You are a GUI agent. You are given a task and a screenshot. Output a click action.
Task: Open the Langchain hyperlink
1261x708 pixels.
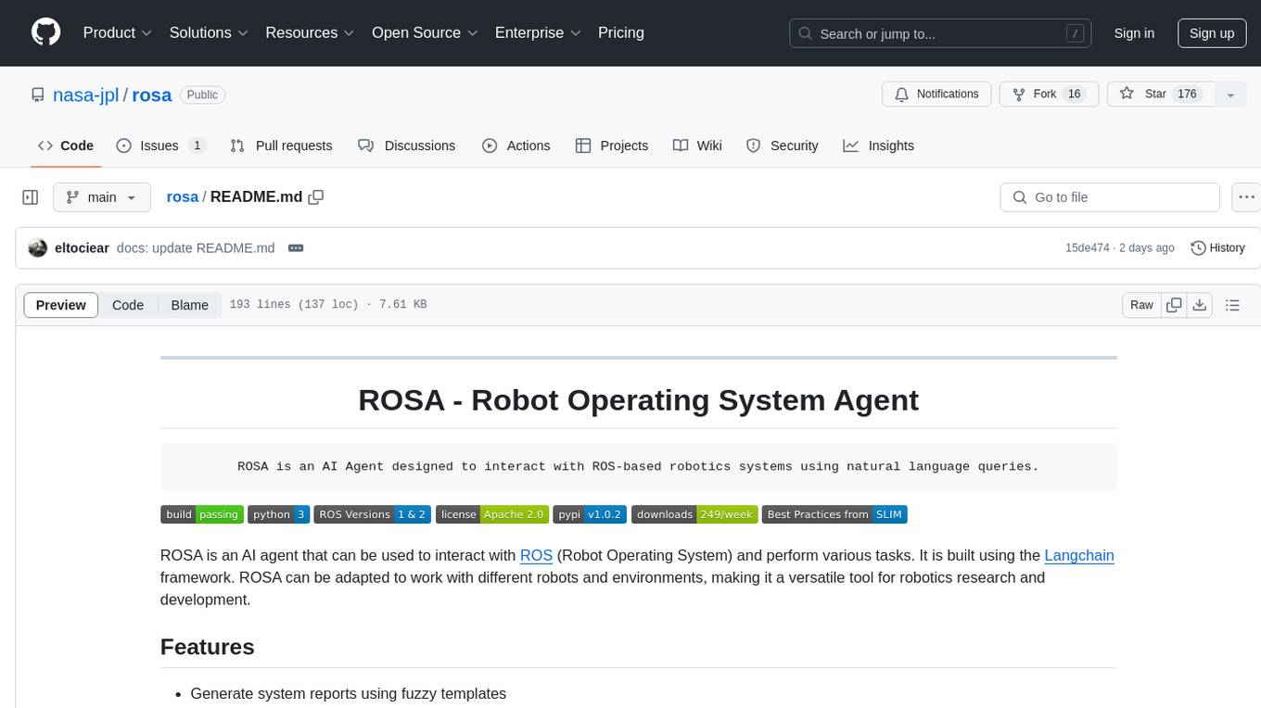pos(1079,555)
